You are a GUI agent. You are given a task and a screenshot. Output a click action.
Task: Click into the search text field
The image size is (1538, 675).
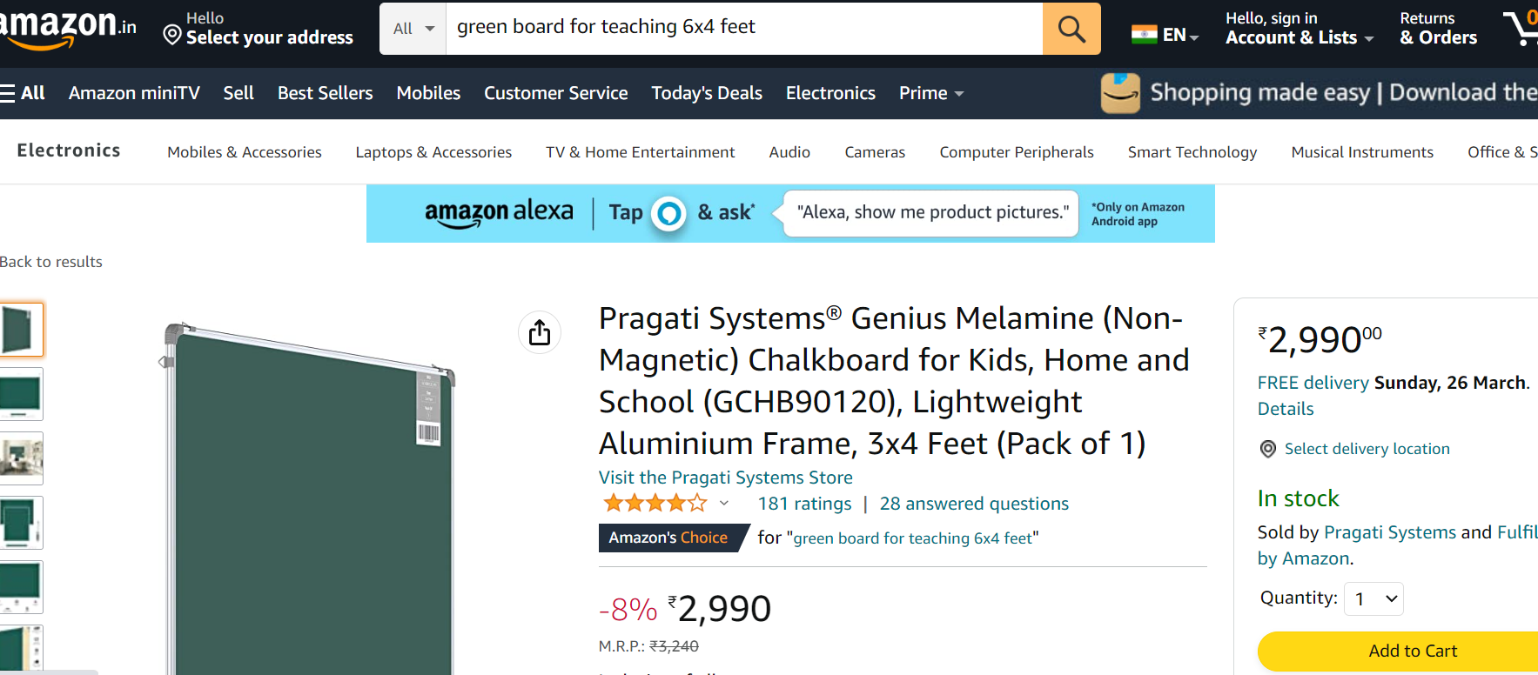pos(744,29)
